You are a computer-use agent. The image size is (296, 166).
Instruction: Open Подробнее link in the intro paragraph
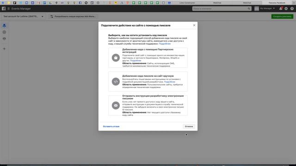(165, 44)
